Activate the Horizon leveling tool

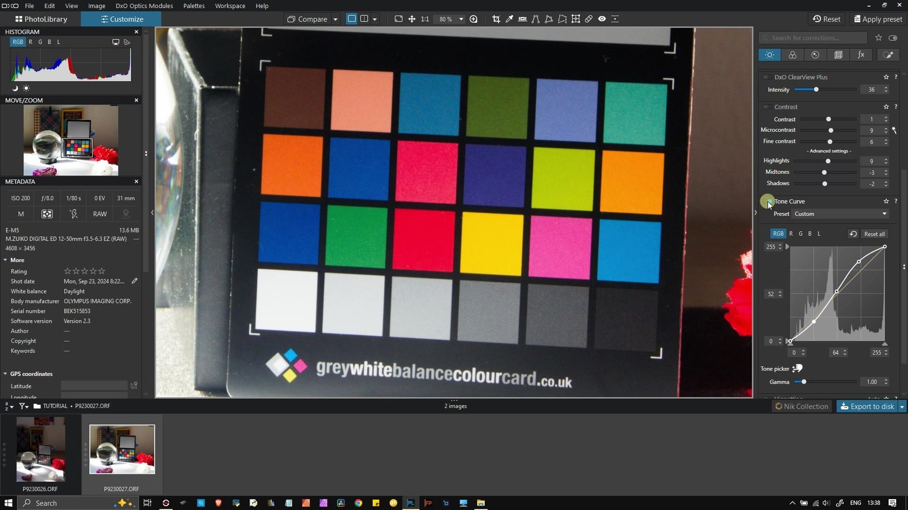[x=522, y=19]
